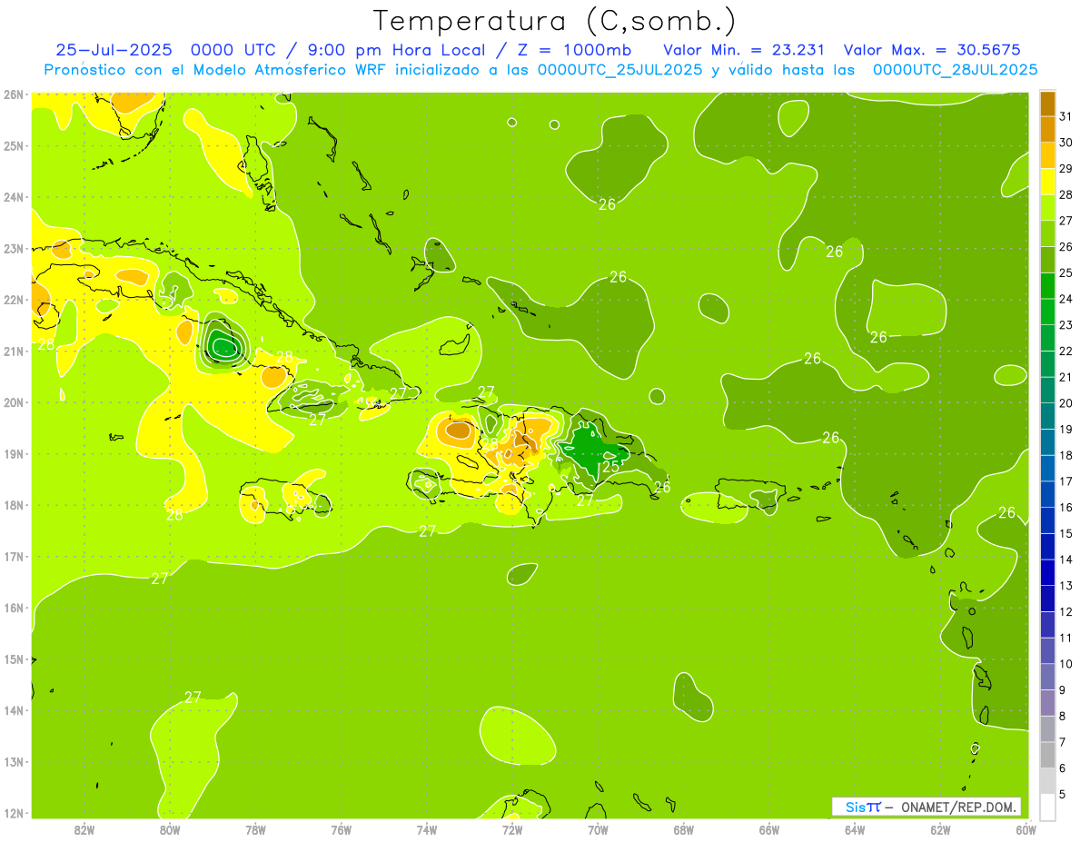Click the '70W' longitude label

pyautogui.click(x=598, y=829)
